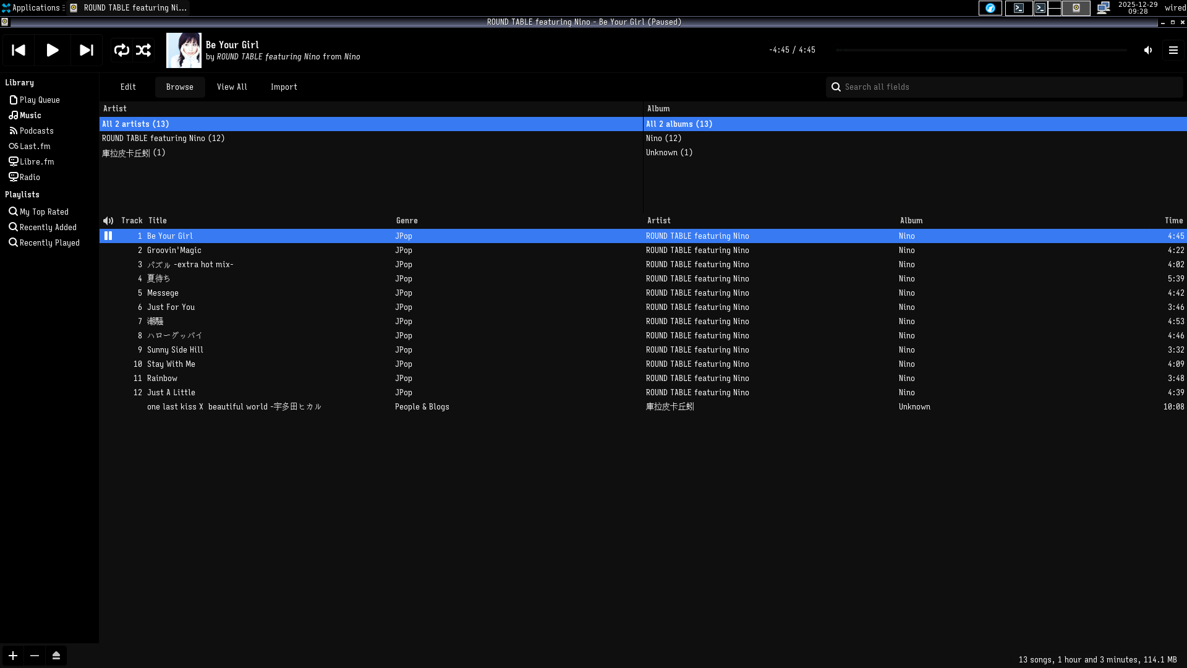The width and height of the screenshot is (1187, 668).
Task: Skip to next track
Action: [x=87, y=50]
